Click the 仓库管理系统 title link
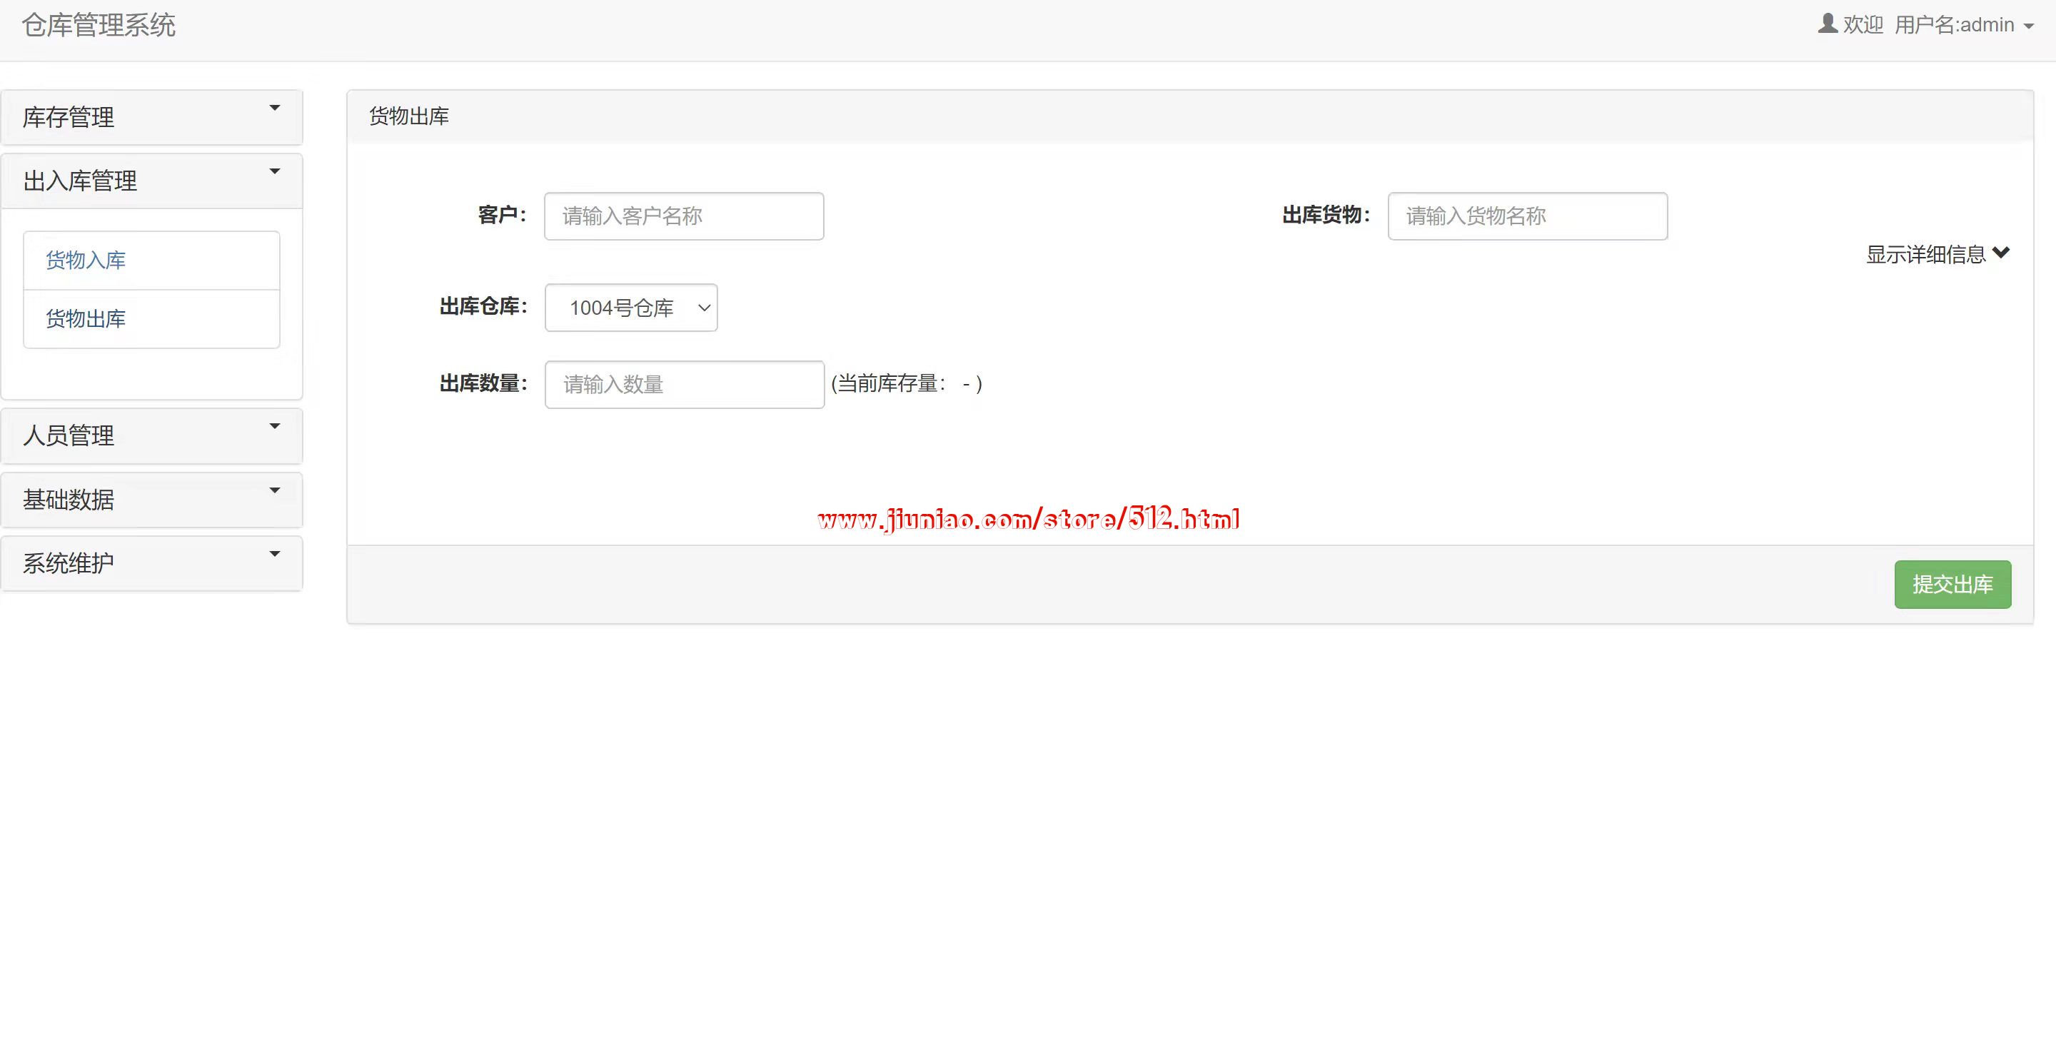 point(99,26)
